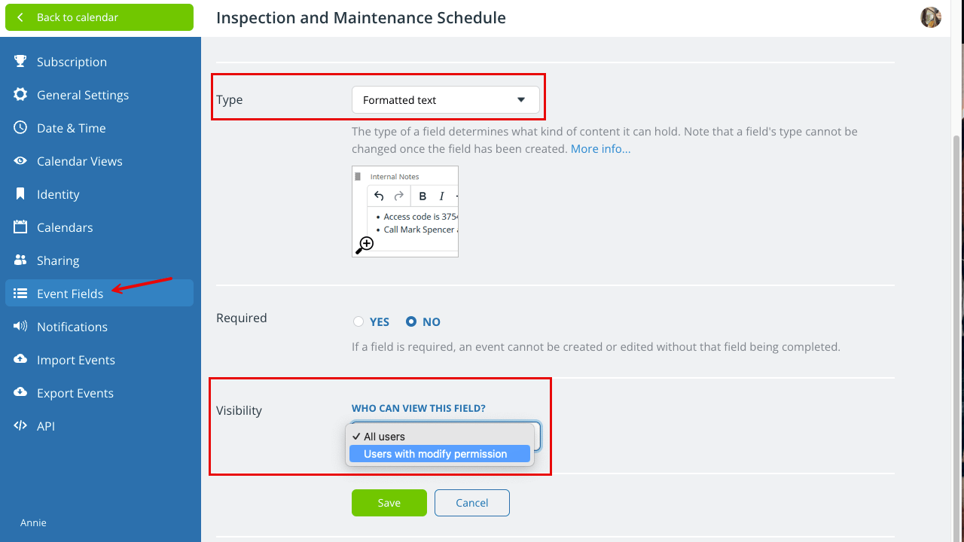Click the Identity bookmark icon

20,194
